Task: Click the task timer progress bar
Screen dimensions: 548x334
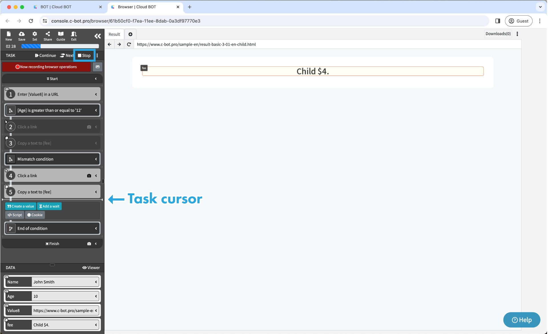Action: pos(60,46)
